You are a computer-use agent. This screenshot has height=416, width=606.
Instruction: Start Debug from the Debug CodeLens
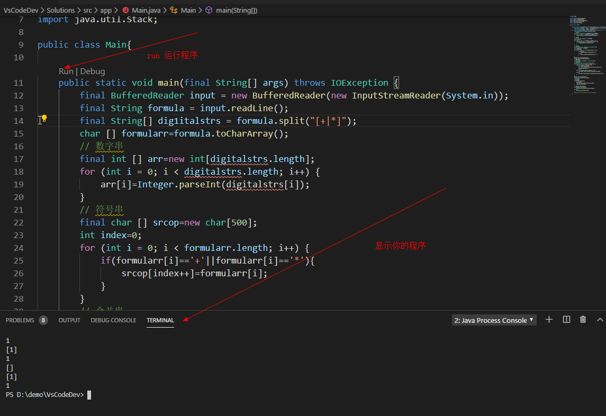pos(93,71)
